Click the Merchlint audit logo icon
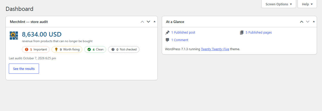 [14, 36]
